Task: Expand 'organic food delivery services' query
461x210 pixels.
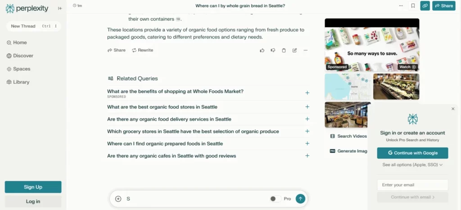Action: tap(307, 119)
